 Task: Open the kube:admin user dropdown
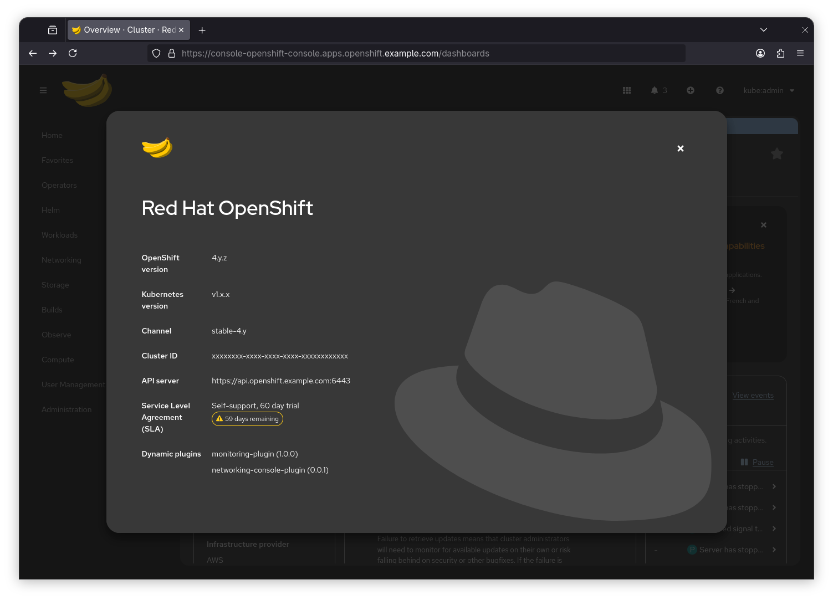pos(769,90)
